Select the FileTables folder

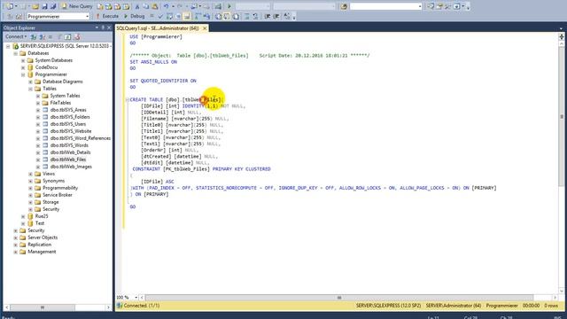point(60,103)
